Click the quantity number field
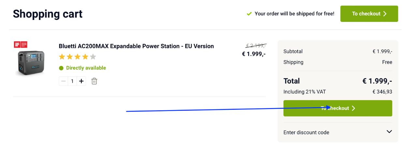 pyautogui.click(x=72, y=81)
